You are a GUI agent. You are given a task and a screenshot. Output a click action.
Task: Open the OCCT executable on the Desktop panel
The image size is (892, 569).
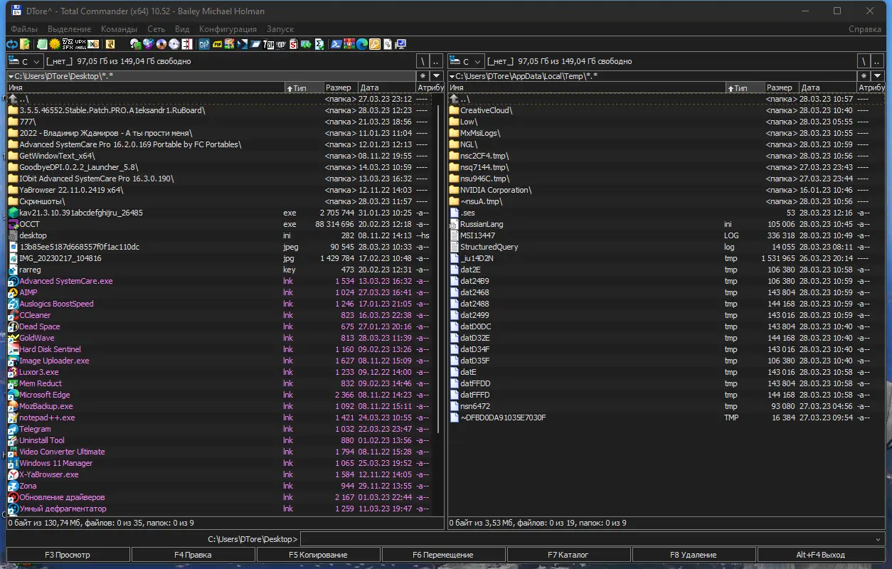tap(30, 224)
